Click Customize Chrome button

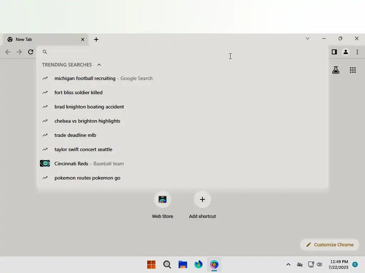330,245
